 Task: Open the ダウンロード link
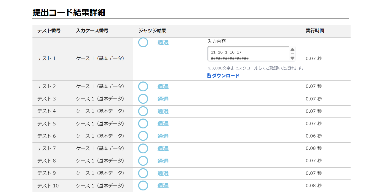pyautogui.click(x=225, y=76)
